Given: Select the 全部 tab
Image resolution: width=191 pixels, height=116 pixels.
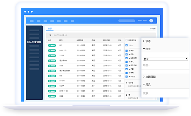Looking at the screenshot, I should click(50, 29).
